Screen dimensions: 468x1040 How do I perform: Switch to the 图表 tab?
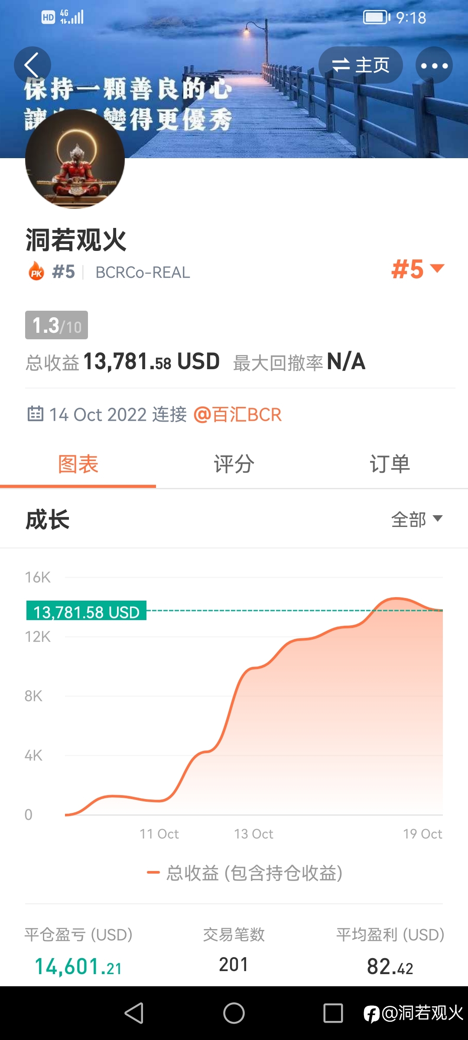pyautogui.click(x=78, y=465)
